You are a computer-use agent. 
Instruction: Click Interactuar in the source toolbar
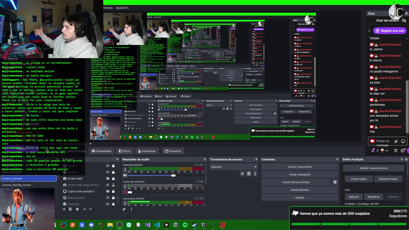click(147, 151)
